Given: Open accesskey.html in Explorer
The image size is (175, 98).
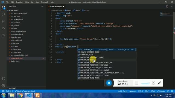Looking at the screenshot, I should (x=17, y=19).
